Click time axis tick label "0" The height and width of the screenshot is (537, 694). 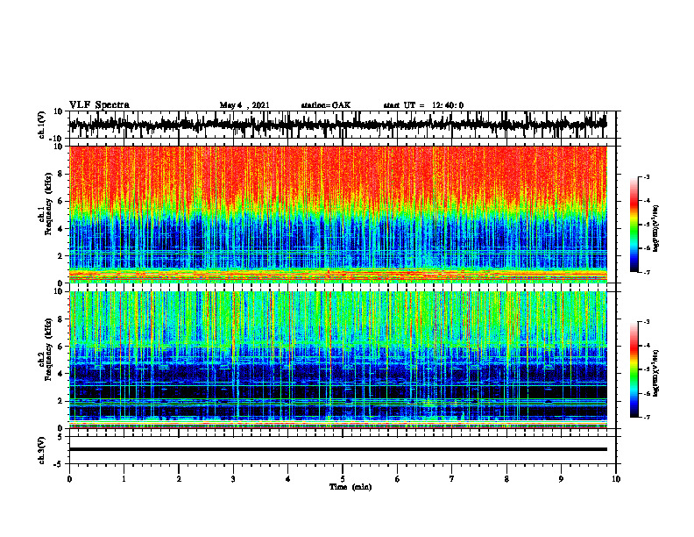click(x=69, y=479)
